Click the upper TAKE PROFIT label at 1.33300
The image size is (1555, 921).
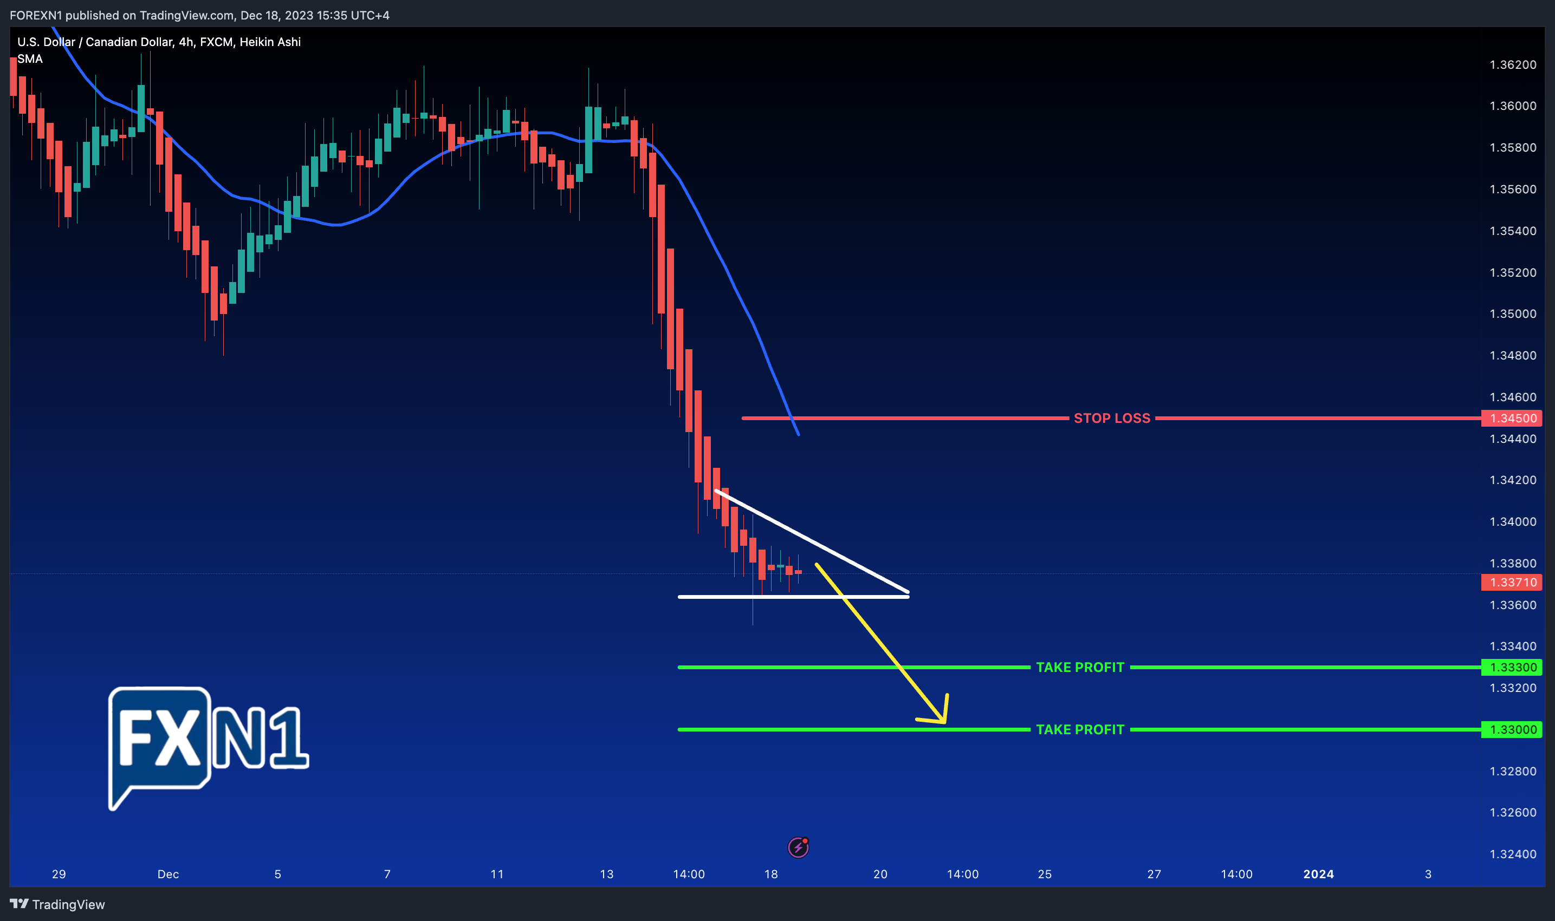1080,667
